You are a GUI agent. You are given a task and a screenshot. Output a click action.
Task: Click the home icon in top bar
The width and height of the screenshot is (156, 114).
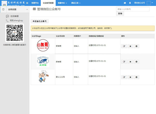pos(125,3)
